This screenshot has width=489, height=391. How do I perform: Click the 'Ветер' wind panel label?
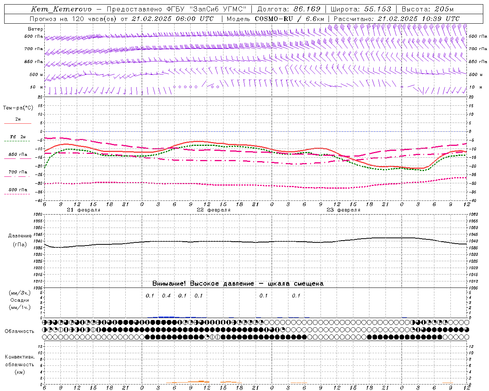click(36, 29)
